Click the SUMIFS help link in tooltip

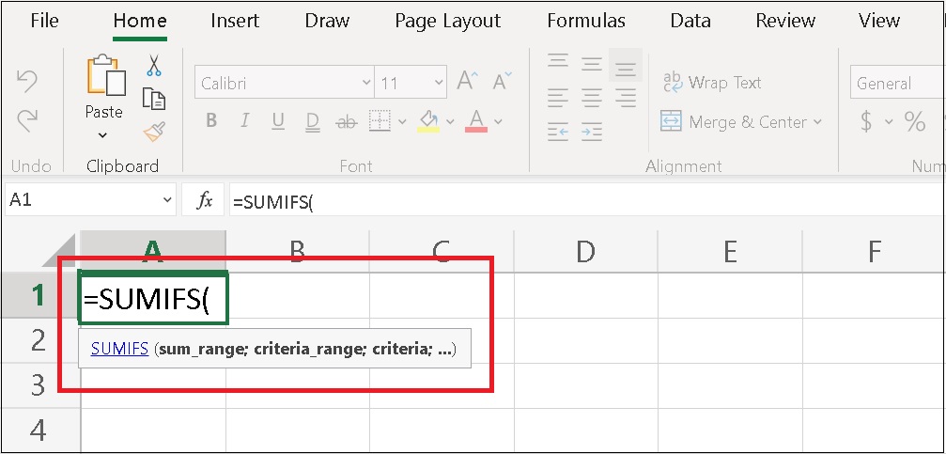coord(119,349)
